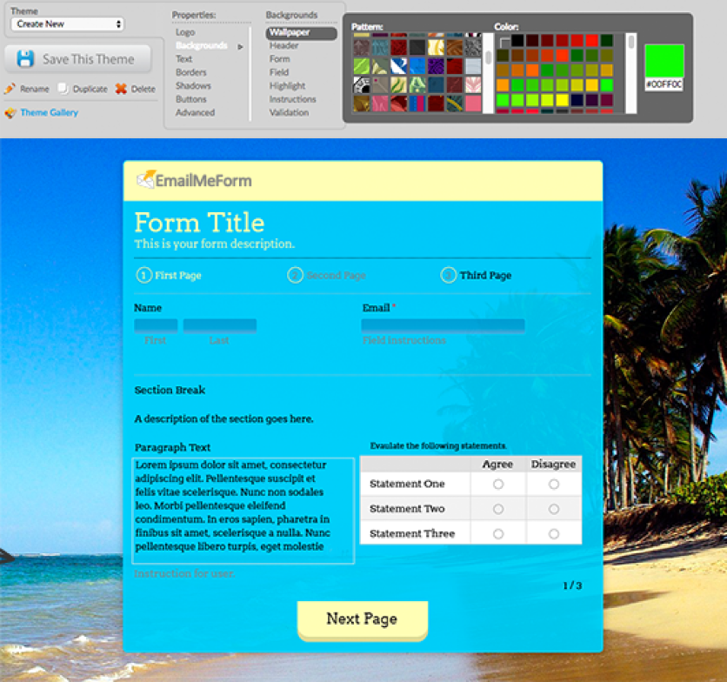This screenshot has width=727, height=682.
Task: Click the First name input field
Action: 156,325
